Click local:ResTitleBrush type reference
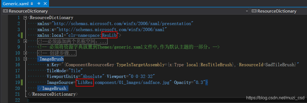 [x=209, y=65]
